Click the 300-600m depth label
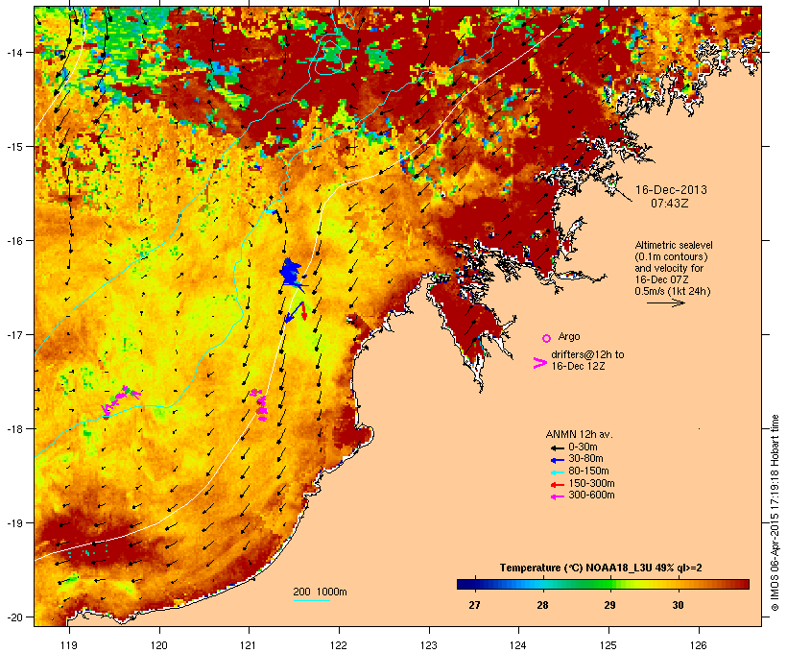The image size is (787, 653). click(591, 496)
